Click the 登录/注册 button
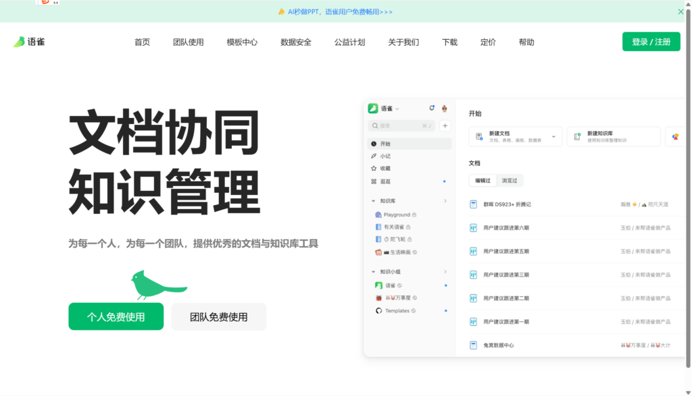Screen dimensions: 692x396 (x=651, y=41)
